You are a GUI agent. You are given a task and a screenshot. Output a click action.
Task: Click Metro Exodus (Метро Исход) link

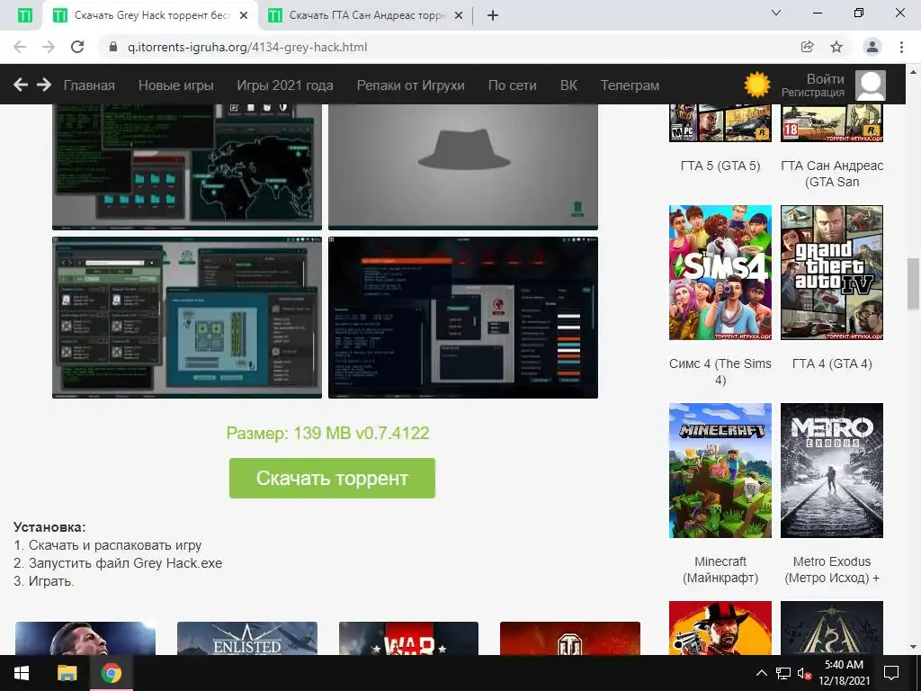click(832, 570)
